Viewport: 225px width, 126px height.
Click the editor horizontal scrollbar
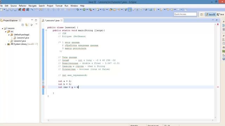click(130, 120)
